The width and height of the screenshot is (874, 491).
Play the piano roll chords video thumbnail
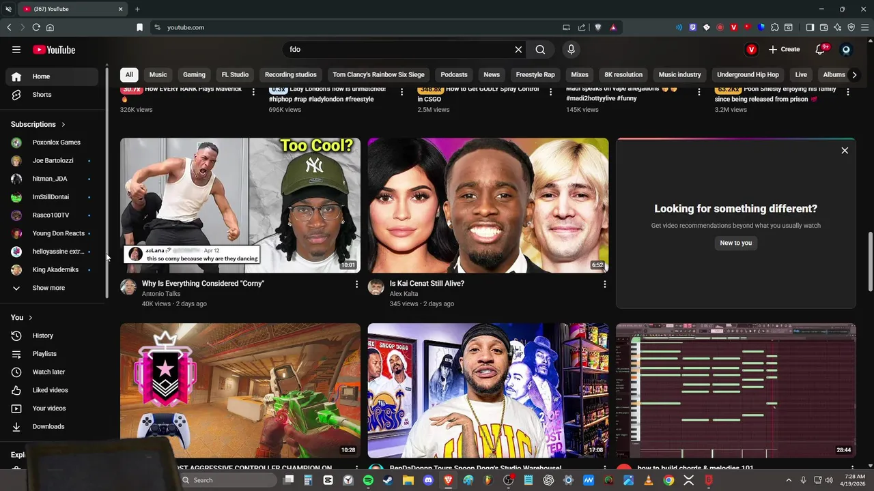click(x=735, y=391)
